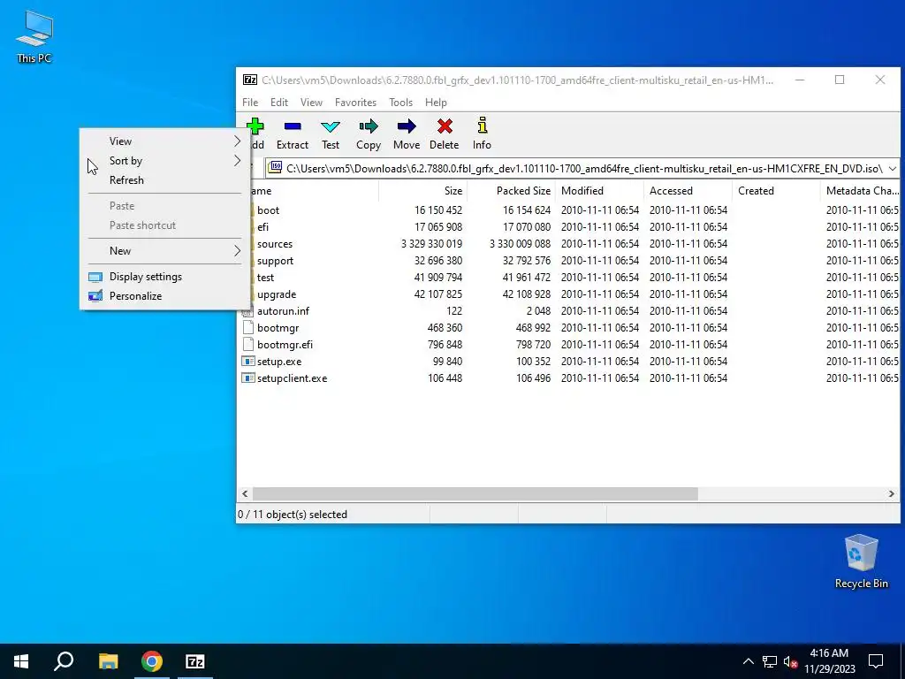The image size is (905, 679).
Task: Select the bootmgr file icon
Action: [x=247, y=327]
